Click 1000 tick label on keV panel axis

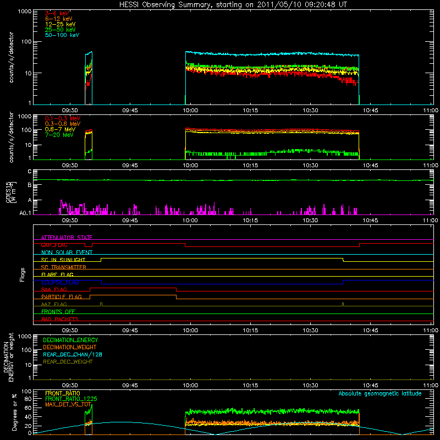(25, 12)
